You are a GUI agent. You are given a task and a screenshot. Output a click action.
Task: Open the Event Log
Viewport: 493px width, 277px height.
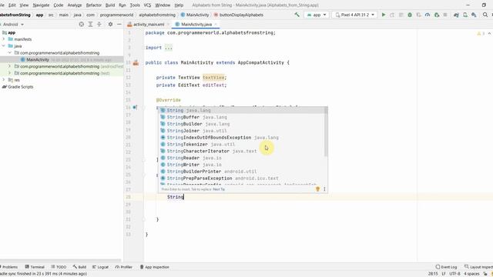tap(446, 267)
